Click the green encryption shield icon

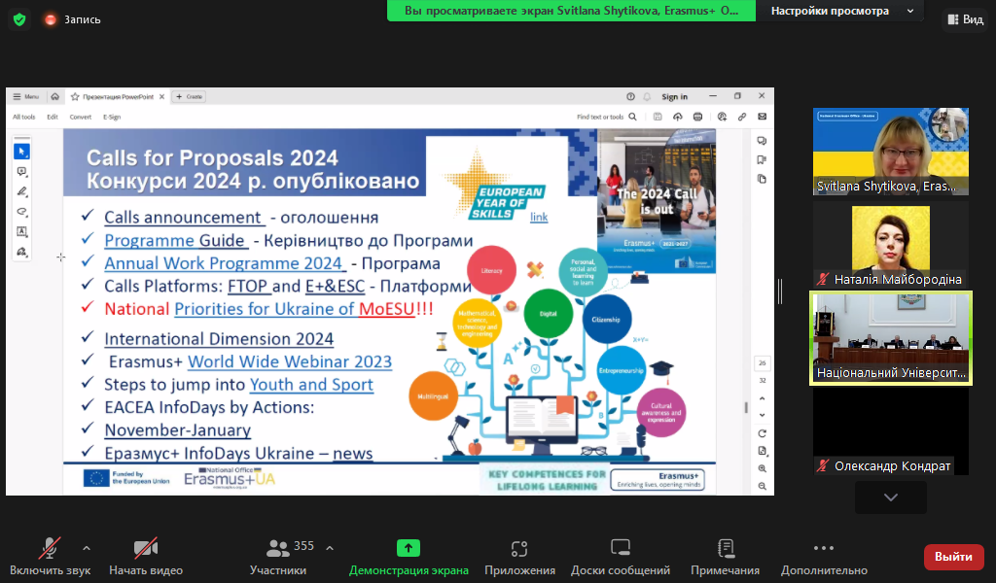[x=19, y=19]
